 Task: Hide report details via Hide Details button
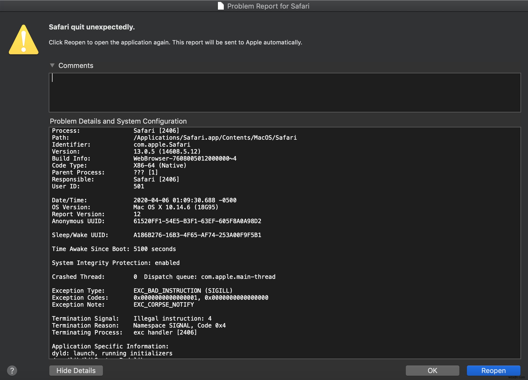76,371
